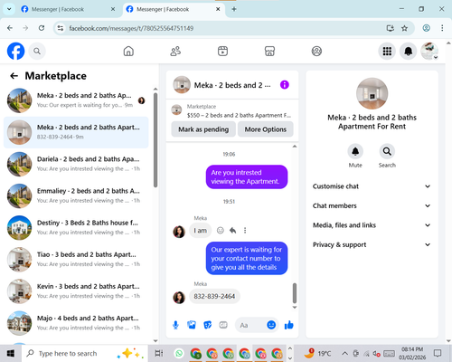
Task: Open the Groups icon in top navigation
Action: [x=316, y=51]
